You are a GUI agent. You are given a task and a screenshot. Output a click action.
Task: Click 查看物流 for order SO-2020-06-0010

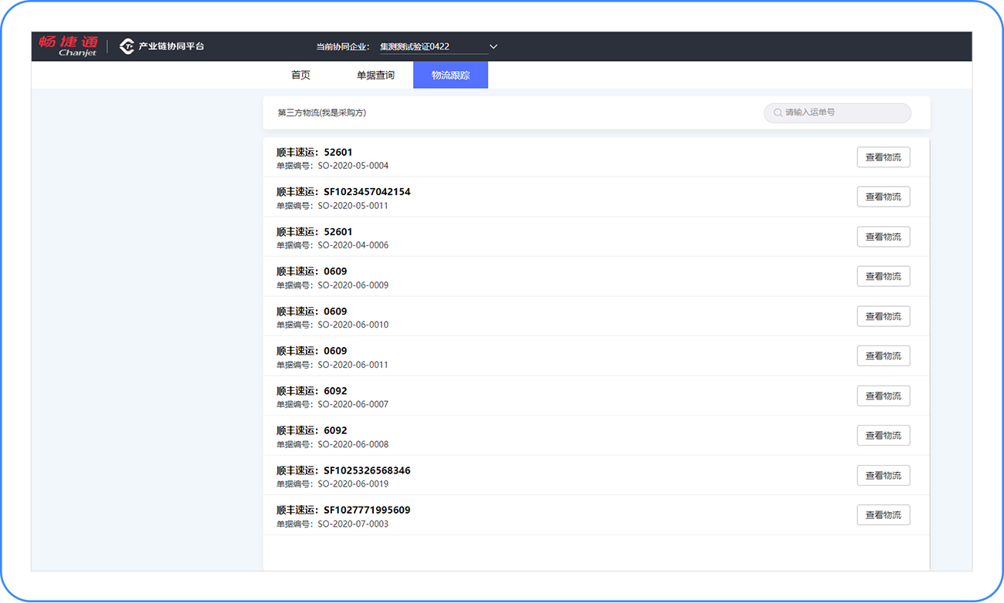884,316
